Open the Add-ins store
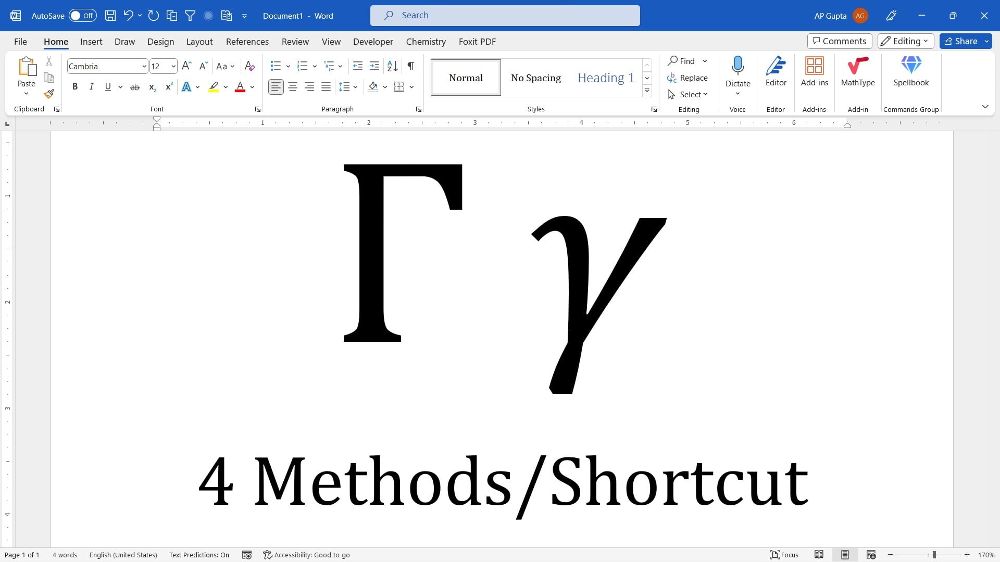The width and height of the screenshot is (1000, 562). point(814,72)
